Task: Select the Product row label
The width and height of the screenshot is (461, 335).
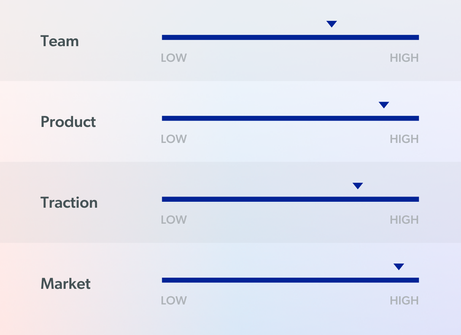Action: [68, 122]
